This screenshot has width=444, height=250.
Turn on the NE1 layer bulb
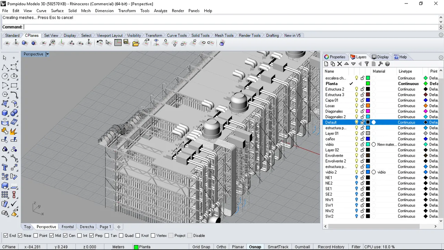click(x=357, y=178)
